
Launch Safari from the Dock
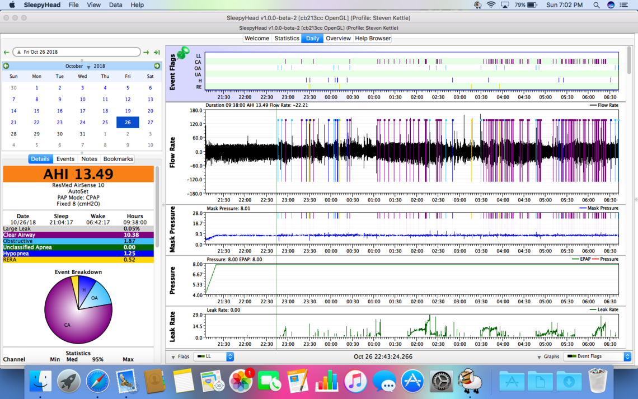(97, 381)
